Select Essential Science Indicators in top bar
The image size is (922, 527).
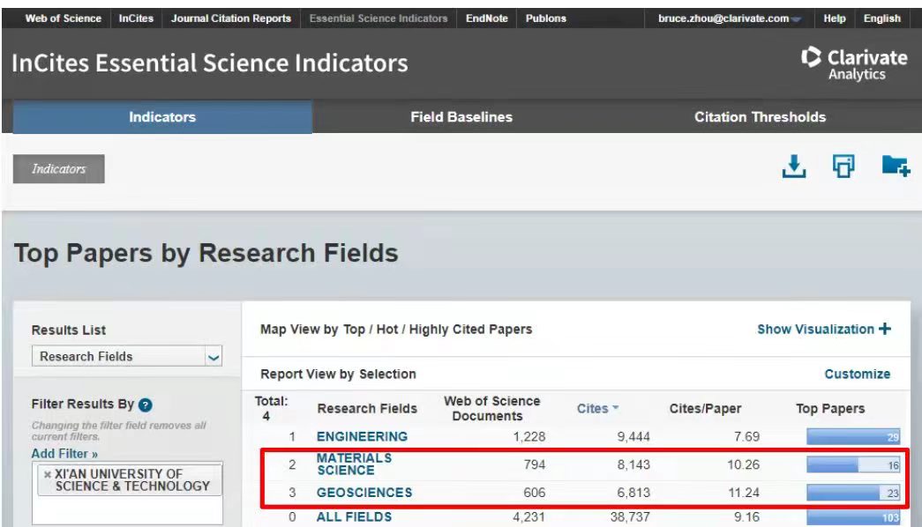(x=379, y=19)
